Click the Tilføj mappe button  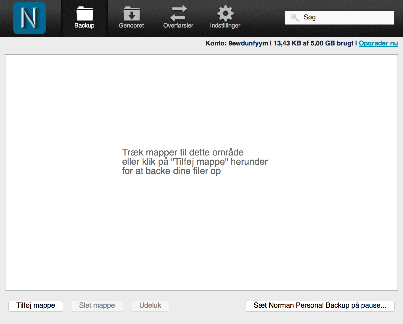click(36, 306)
